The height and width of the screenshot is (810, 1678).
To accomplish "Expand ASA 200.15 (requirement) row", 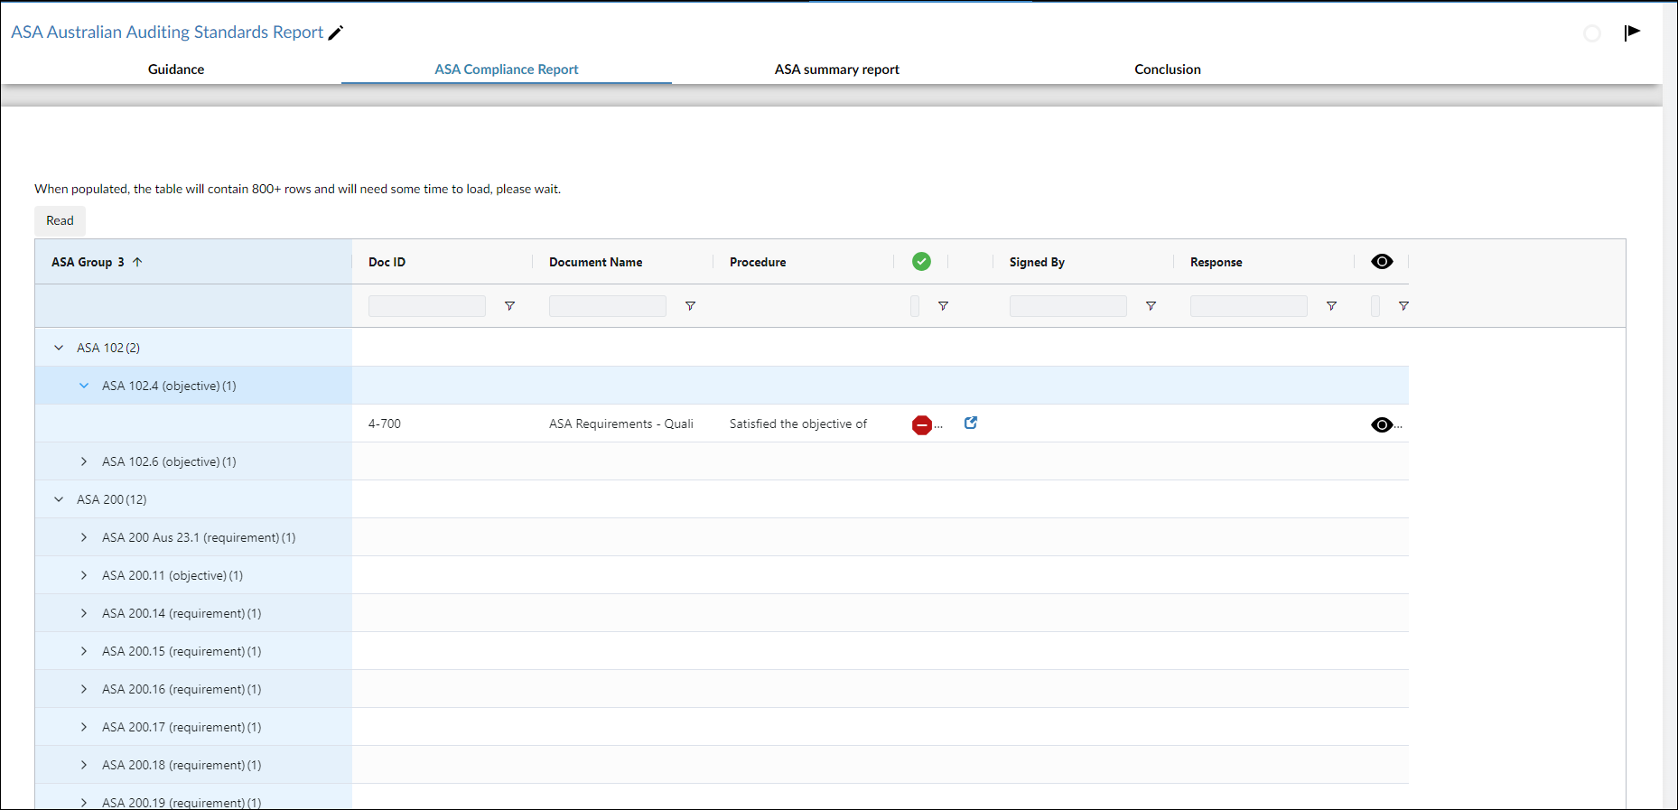I will (x=84, y=651).
